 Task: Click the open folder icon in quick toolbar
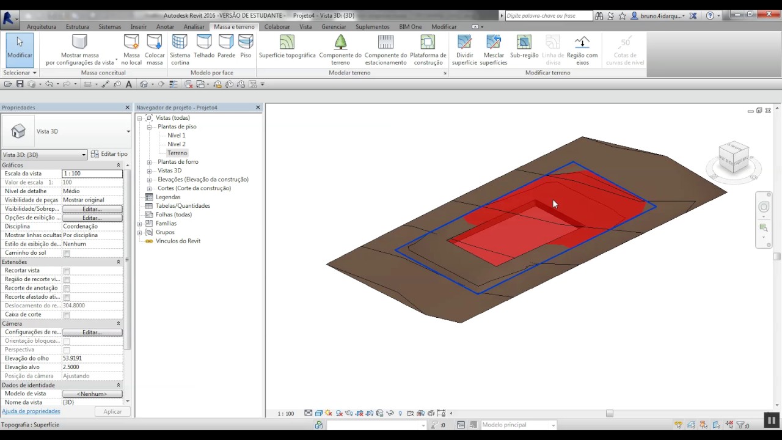pyautogui.click(x=8, y=84)
